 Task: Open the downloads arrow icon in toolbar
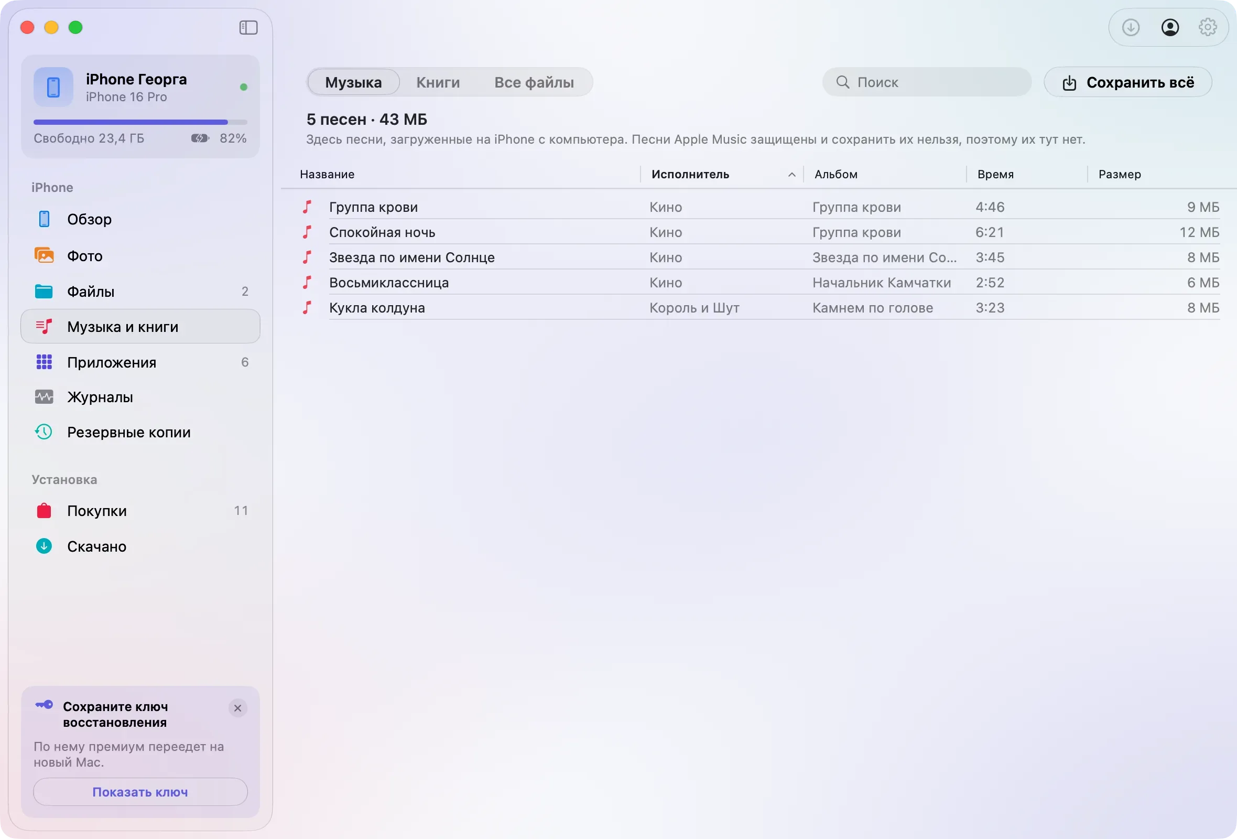[x=1131, y=27]
